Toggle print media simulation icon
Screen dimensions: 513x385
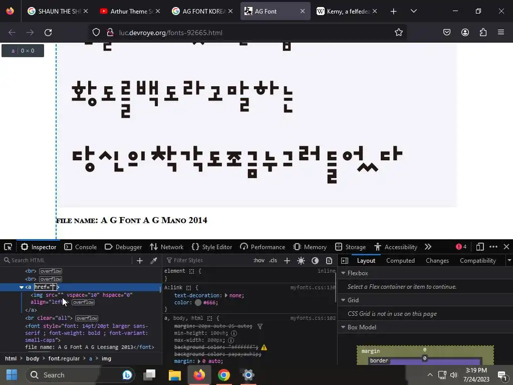[329, 261]
